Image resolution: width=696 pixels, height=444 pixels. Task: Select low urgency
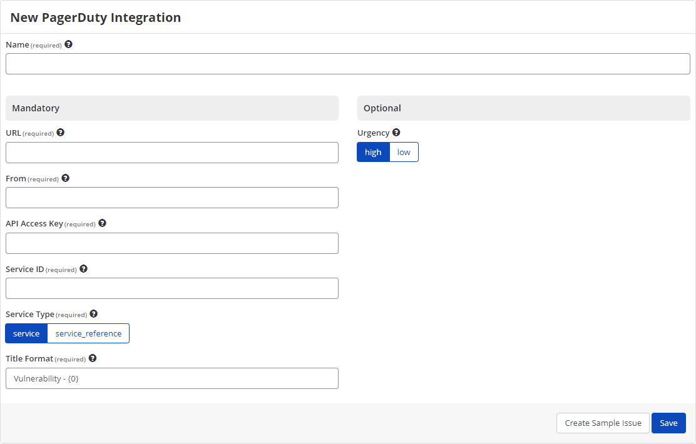coord(404,152)
